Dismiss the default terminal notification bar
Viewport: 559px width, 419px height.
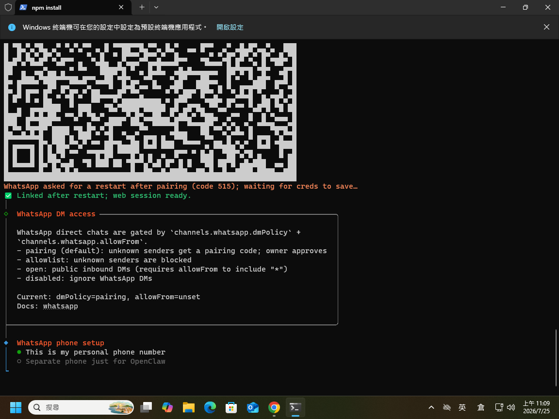click(x=546, y=27)
